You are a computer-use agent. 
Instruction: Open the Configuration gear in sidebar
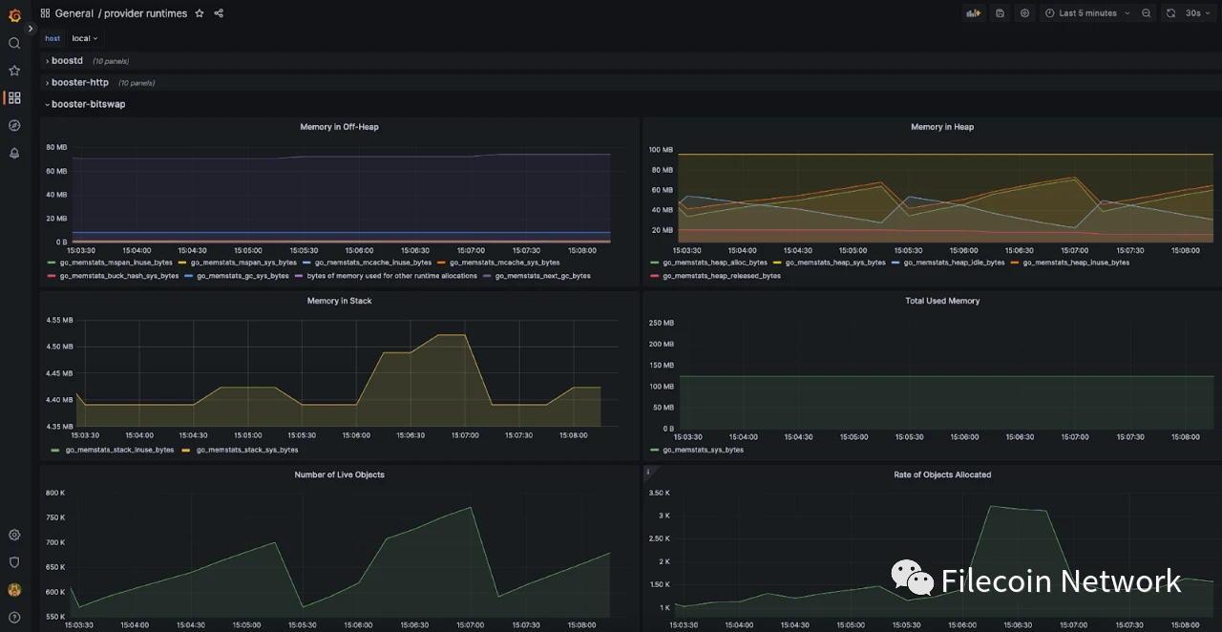(14, 535)
